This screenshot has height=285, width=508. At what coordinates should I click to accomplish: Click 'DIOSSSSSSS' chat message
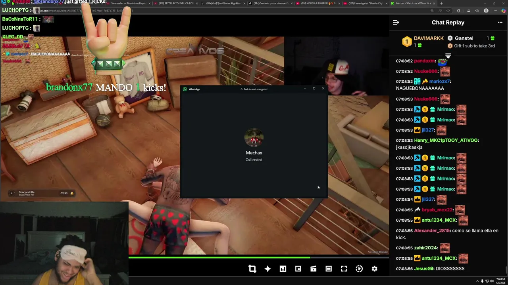450,269
